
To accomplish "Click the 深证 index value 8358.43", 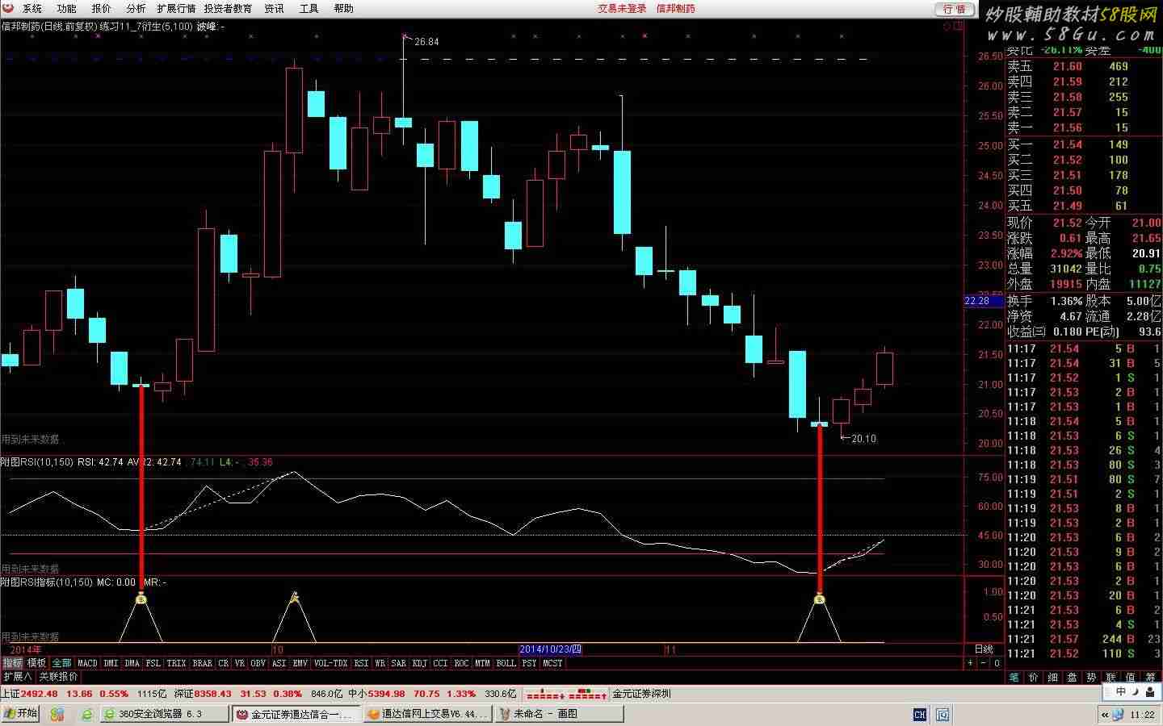I will coord(213,694).
